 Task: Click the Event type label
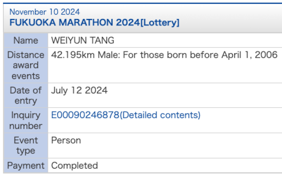click(26, 145)
